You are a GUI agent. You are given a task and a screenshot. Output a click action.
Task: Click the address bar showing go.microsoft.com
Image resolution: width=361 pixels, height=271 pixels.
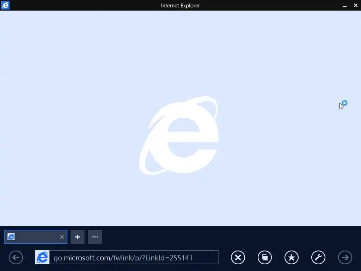[x=134, y=257]
